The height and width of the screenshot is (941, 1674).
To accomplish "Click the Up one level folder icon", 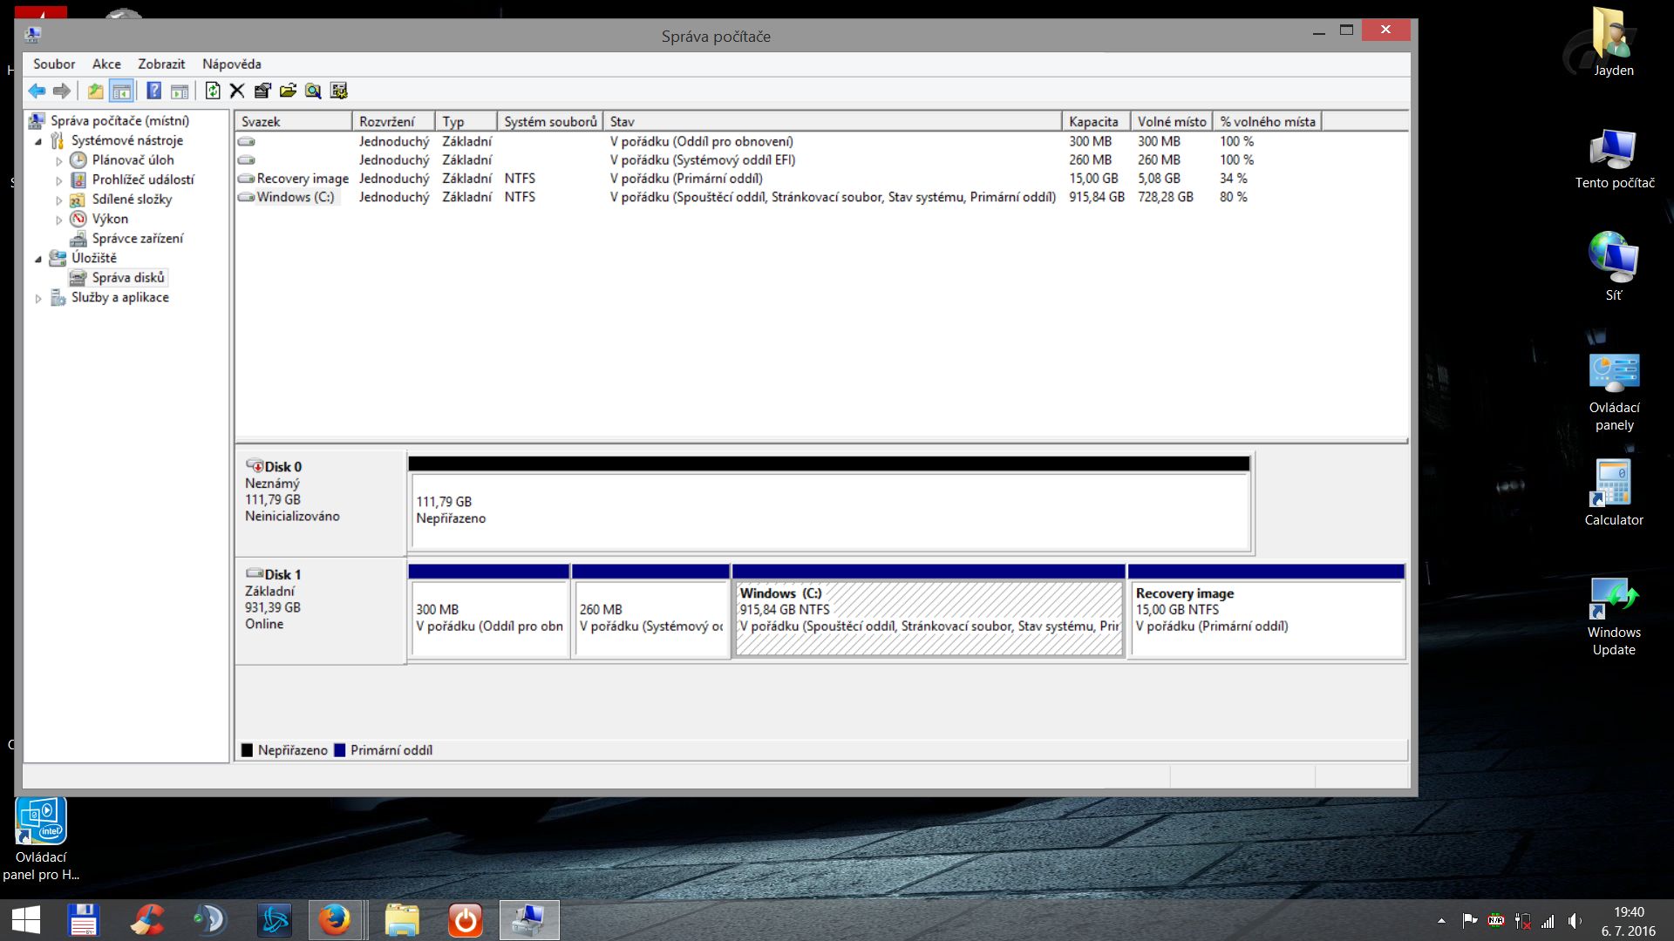I will (x=95, y=91).
